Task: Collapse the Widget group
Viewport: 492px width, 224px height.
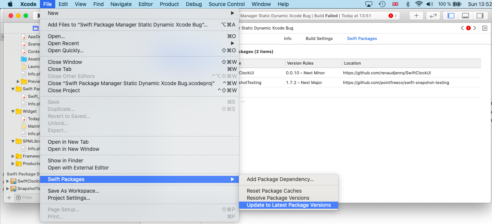Action: tap(13, 111)
